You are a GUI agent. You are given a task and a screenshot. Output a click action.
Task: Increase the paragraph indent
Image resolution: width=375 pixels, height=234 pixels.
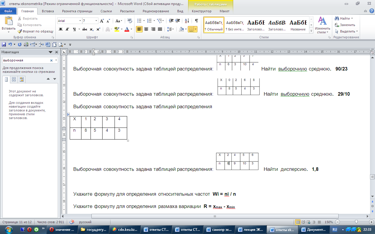point(178,21)
